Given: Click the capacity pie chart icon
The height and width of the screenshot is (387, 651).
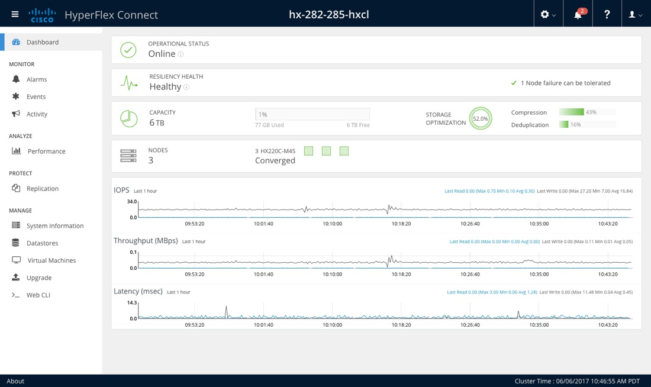Looking at the screenshot, I should click(128, 118).
